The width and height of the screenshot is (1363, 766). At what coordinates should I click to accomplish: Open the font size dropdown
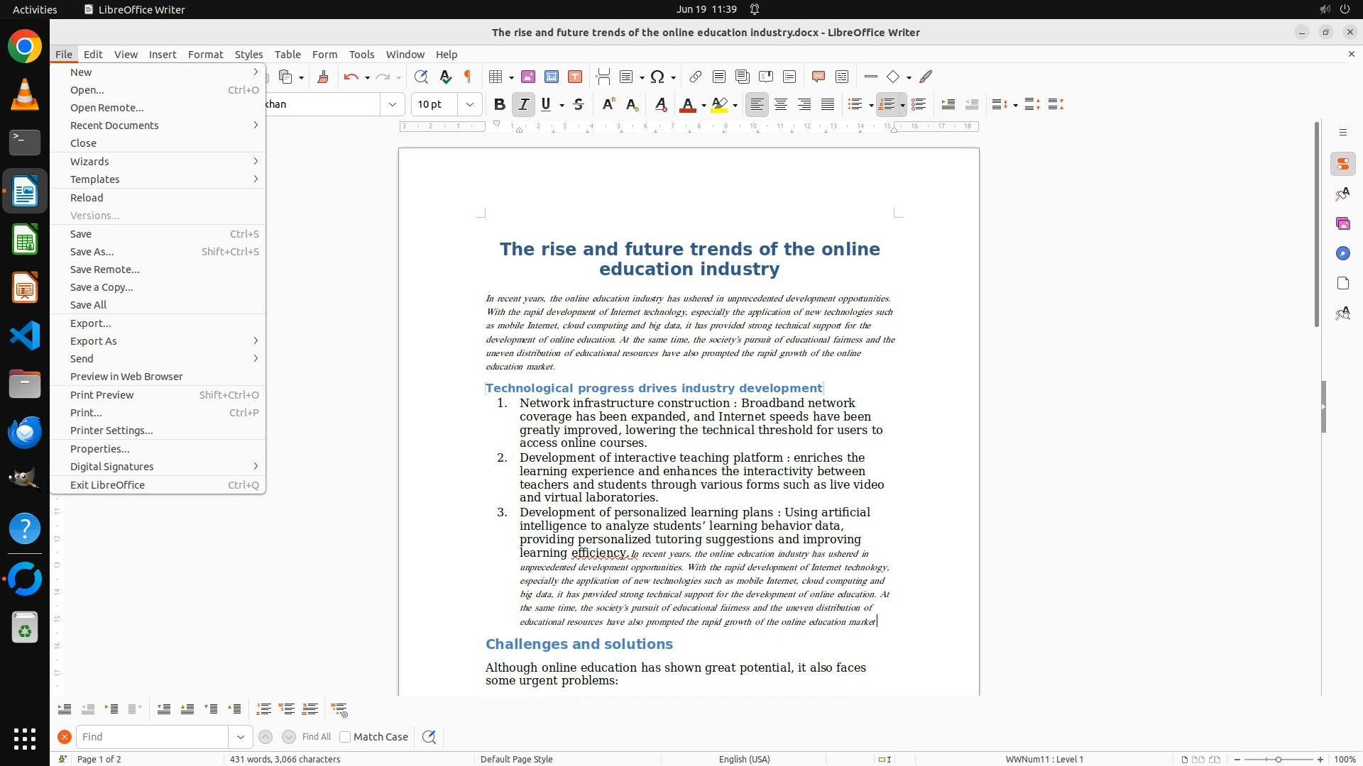click(x=469, y=105)
